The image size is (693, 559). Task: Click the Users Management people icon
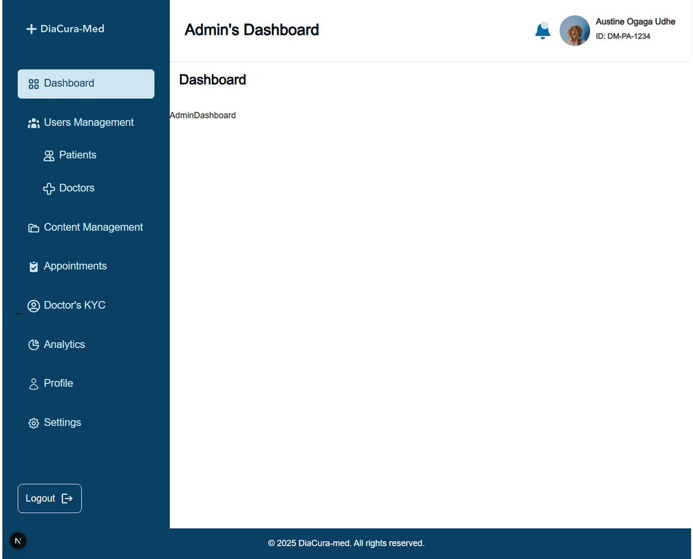[x=33, y=123]
